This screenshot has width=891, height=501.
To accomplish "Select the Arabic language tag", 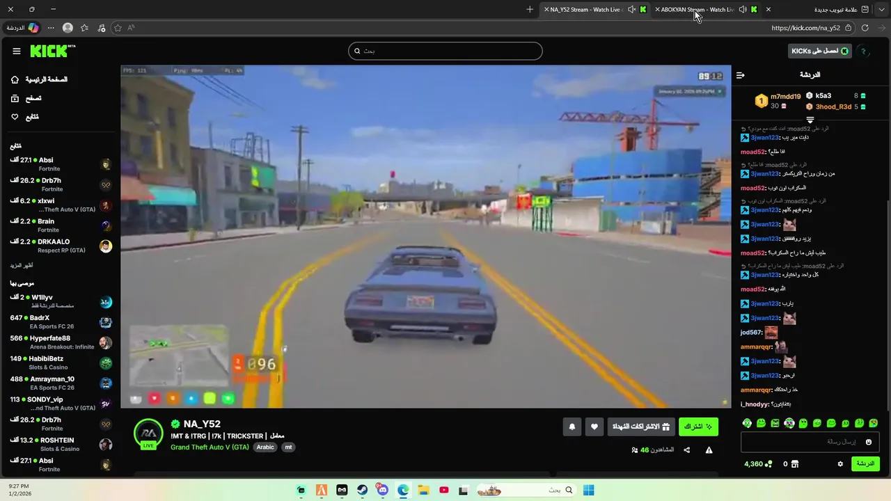I will pos(265,447).
